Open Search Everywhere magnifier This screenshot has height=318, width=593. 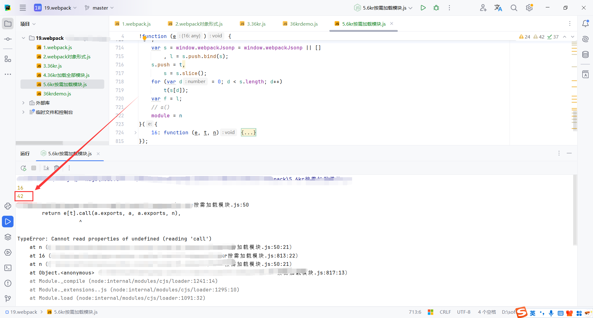[x=514, y=8]
